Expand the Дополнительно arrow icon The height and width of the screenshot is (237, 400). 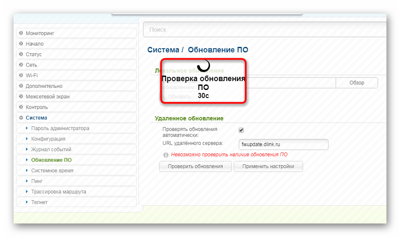(x=21, y=86)
